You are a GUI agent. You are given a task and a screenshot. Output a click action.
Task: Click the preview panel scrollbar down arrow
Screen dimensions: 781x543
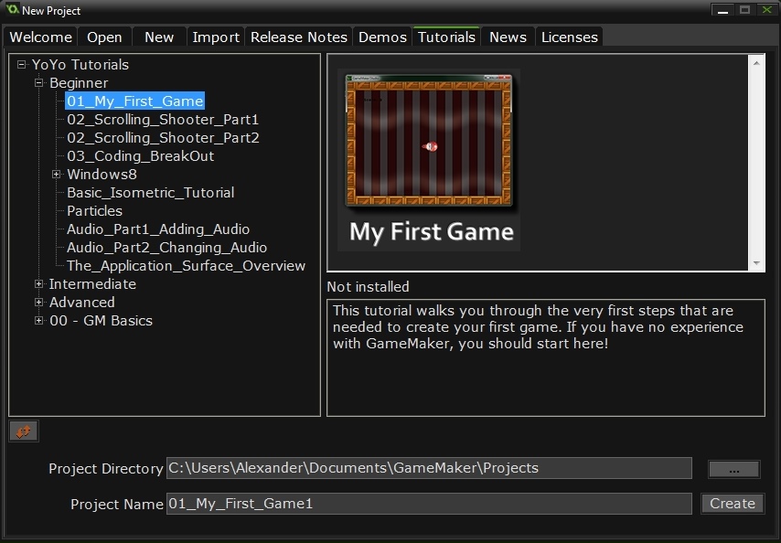click(x=756, y=263)
